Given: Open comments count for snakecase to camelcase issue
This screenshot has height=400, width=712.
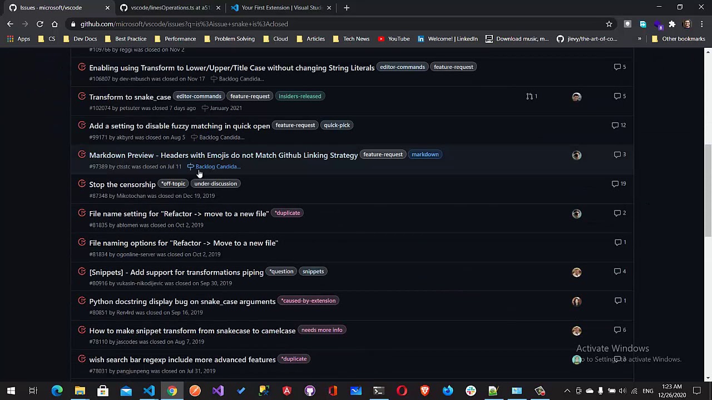Looking at the screenshot, I should (x=620, y=329).
